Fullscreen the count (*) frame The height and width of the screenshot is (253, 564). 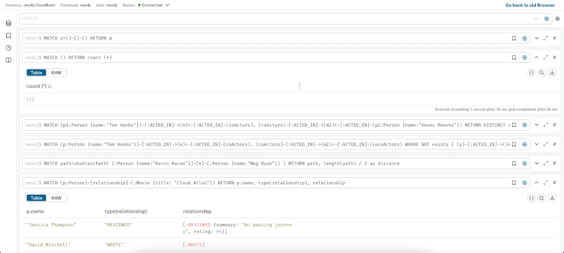[546, 57]
